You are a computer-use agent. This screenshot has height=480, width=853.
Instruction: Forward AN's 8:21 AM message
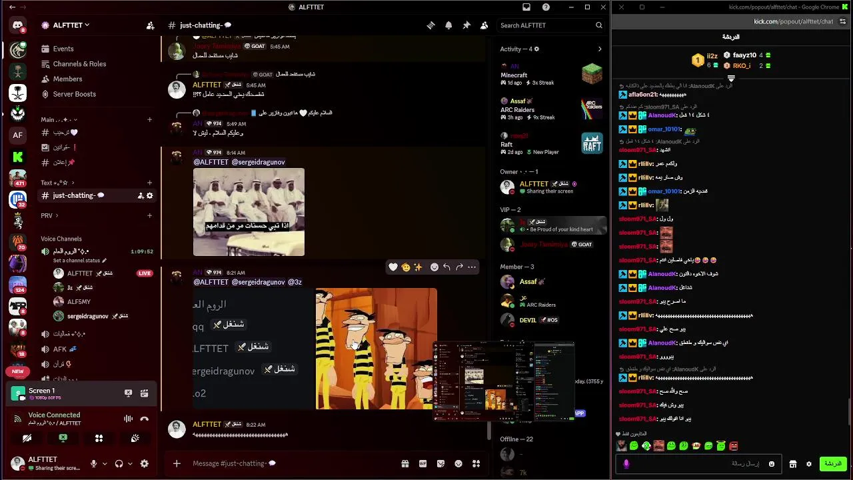pyautogui.click(x=459, y=267)
